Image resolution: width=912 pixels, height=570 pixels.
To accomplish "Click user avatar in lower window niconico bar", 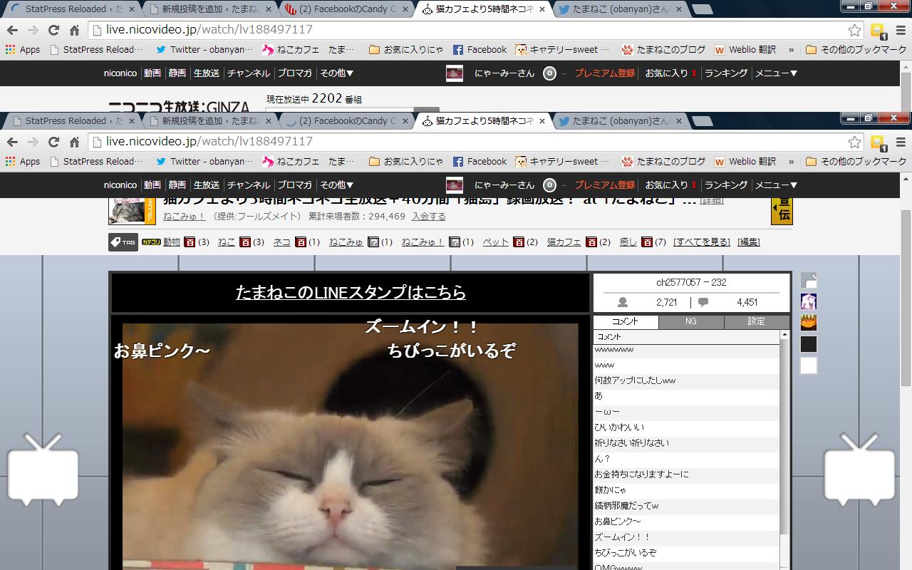I will [455, 185].
